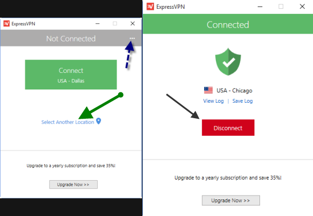Screen dimensions: 313x216
Task: Connect to USA - Dallas
Action: tap(71, 75)
